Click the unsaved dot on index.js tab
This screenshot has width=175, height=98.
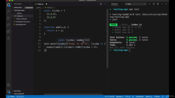(46, 4)
